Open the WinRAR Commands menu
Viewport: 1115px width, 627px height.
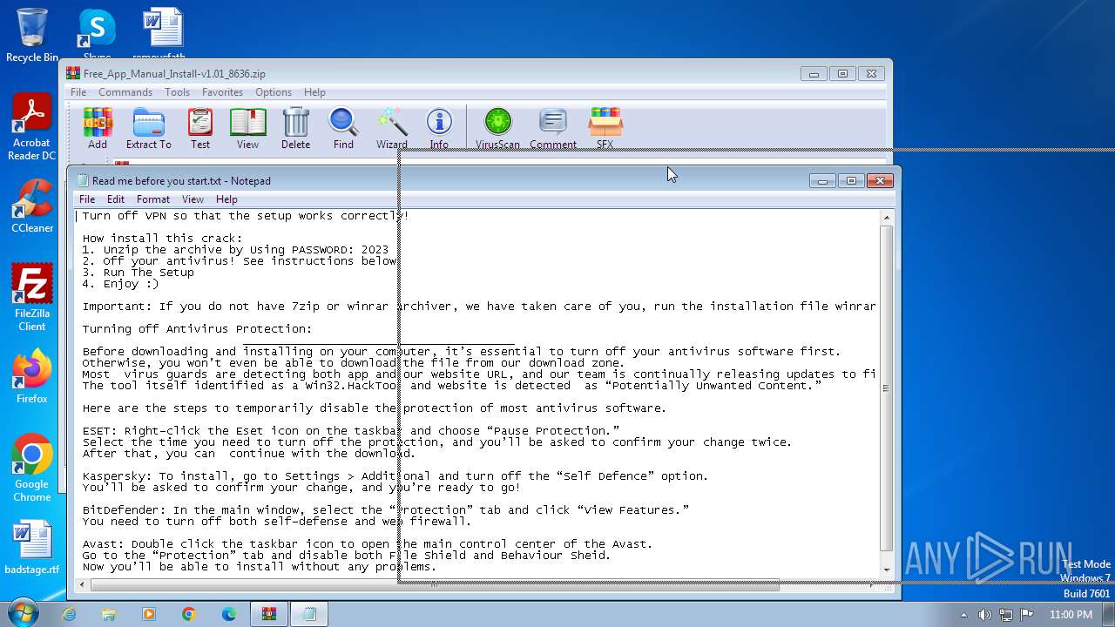point(125,92)
